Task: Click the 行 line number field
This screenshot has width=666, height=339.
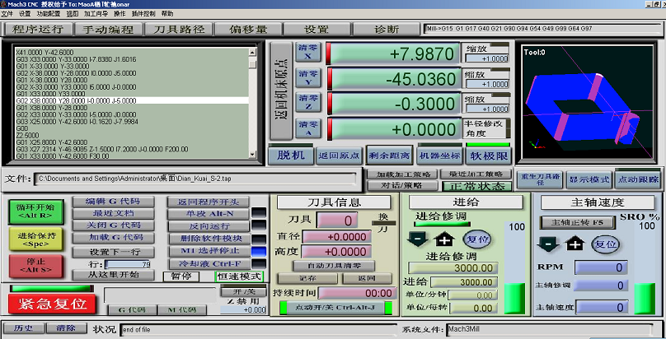Action: [x=128, y=264]
